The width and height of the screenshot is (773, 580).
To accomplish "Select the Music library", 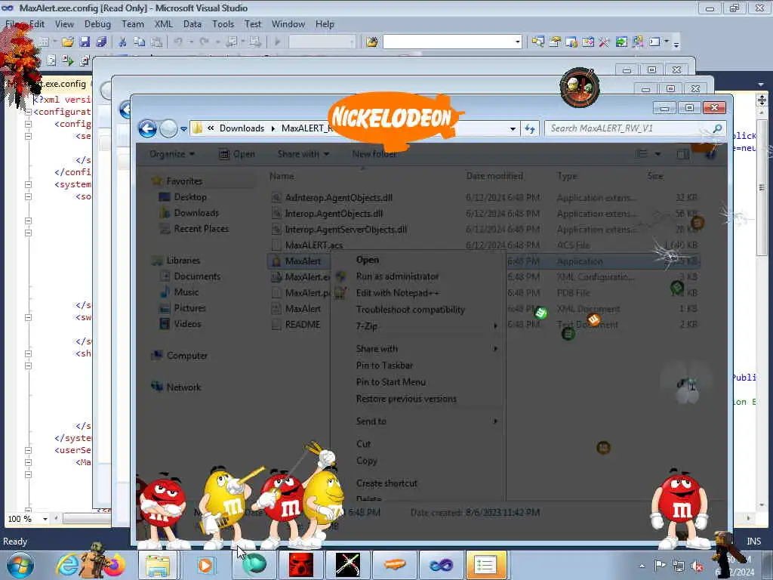I will click(x=186, y=292).
